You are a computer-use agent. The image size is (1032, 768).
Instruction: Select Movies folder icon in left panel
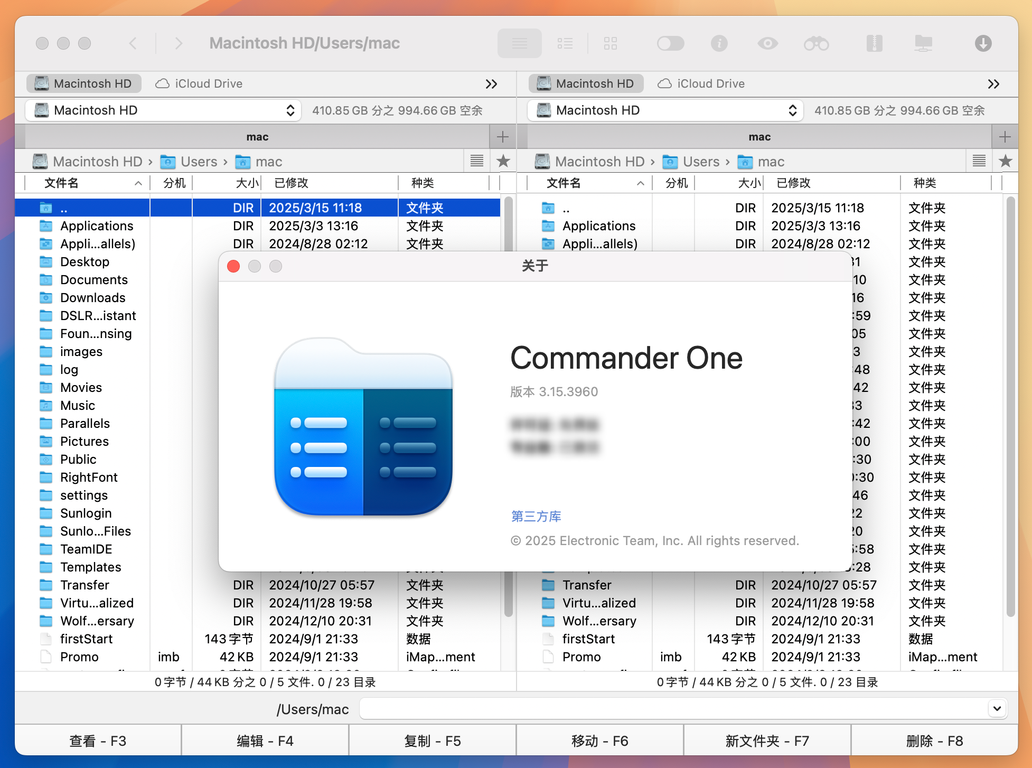click(x=46, y=388)
